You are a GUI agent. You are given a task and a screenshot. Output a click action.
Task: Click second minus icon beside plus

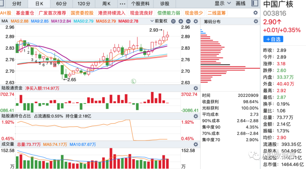point(188,21)
